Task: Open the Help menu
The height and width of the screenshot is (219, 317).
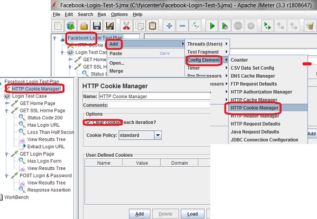Action: (x=137, y=15)
